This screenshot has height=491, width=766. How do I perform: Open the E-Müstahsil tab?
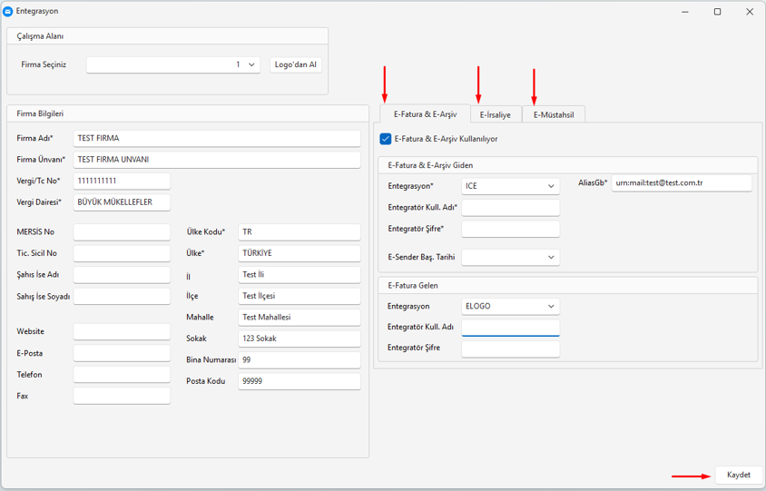(x=554, y=114)
